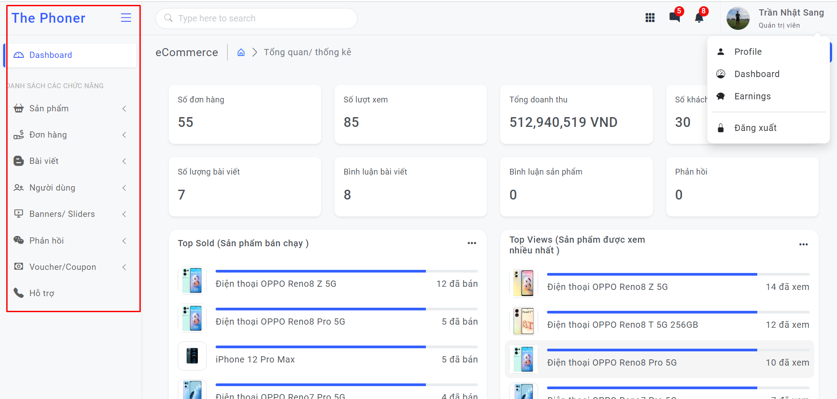837x399 pixels.
Task: Click '14 đã xem' view count
Action: click(x=788, y=287)
